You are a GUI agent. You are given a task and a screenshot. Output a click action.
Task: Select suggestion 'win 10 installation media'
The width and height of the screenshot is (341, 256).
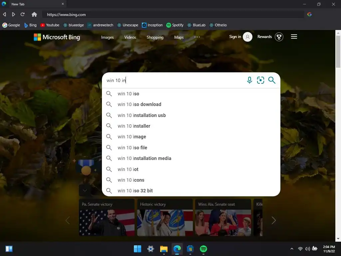(x=191, y=158)
